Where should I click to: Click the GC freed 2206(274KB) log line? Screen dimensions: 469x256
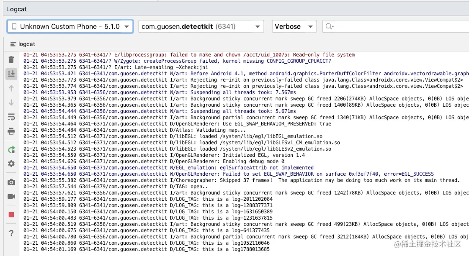coord(246,99)
